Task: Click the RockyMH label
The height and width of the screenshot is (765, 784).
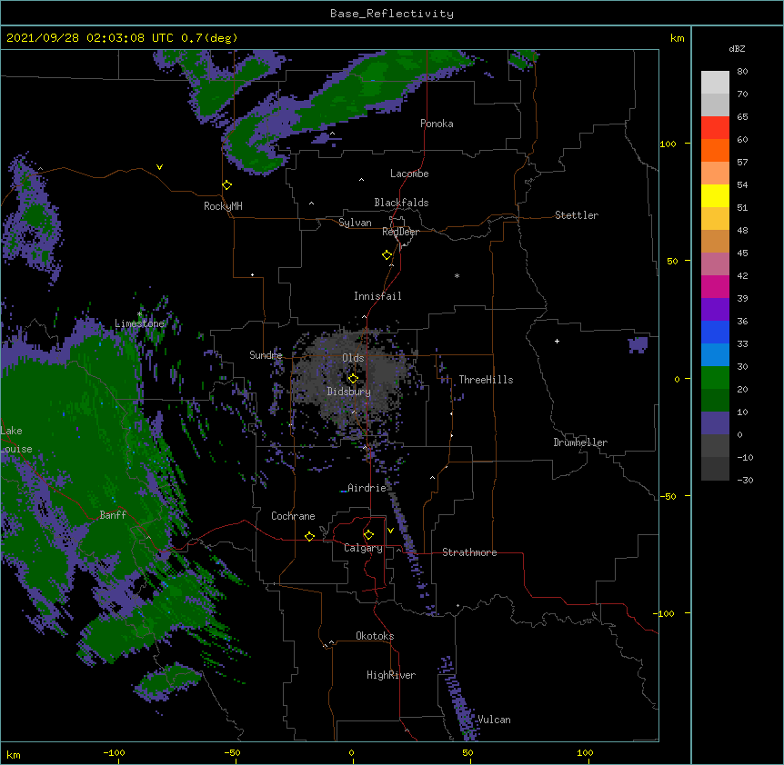Action: click(223, 206)
